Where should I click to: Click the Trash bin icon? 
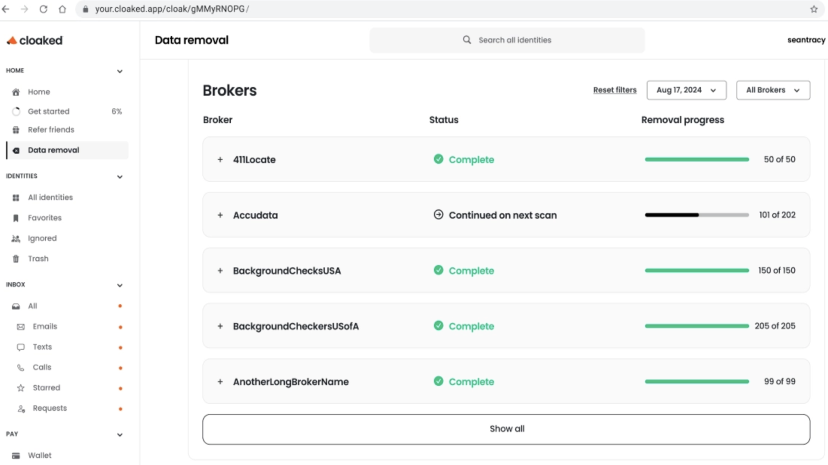coord(16,259)
